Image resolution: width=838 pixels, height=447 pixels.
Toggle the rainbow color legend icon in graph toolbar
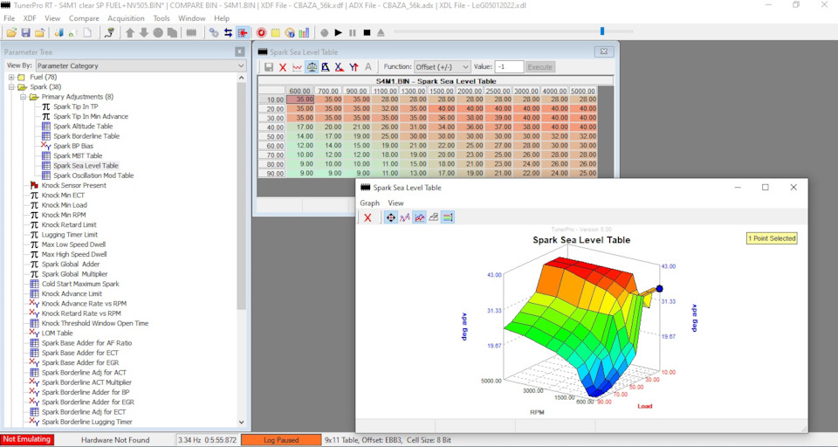click(448, 217)
